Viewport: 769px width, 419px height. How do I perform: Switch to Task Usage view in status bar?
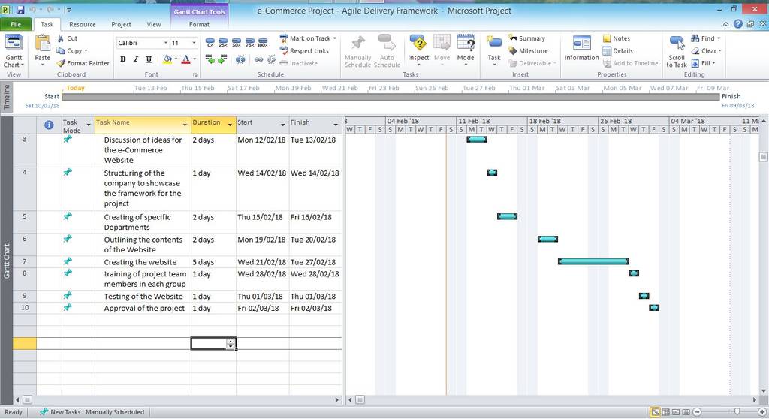click(x=665, y=413)
